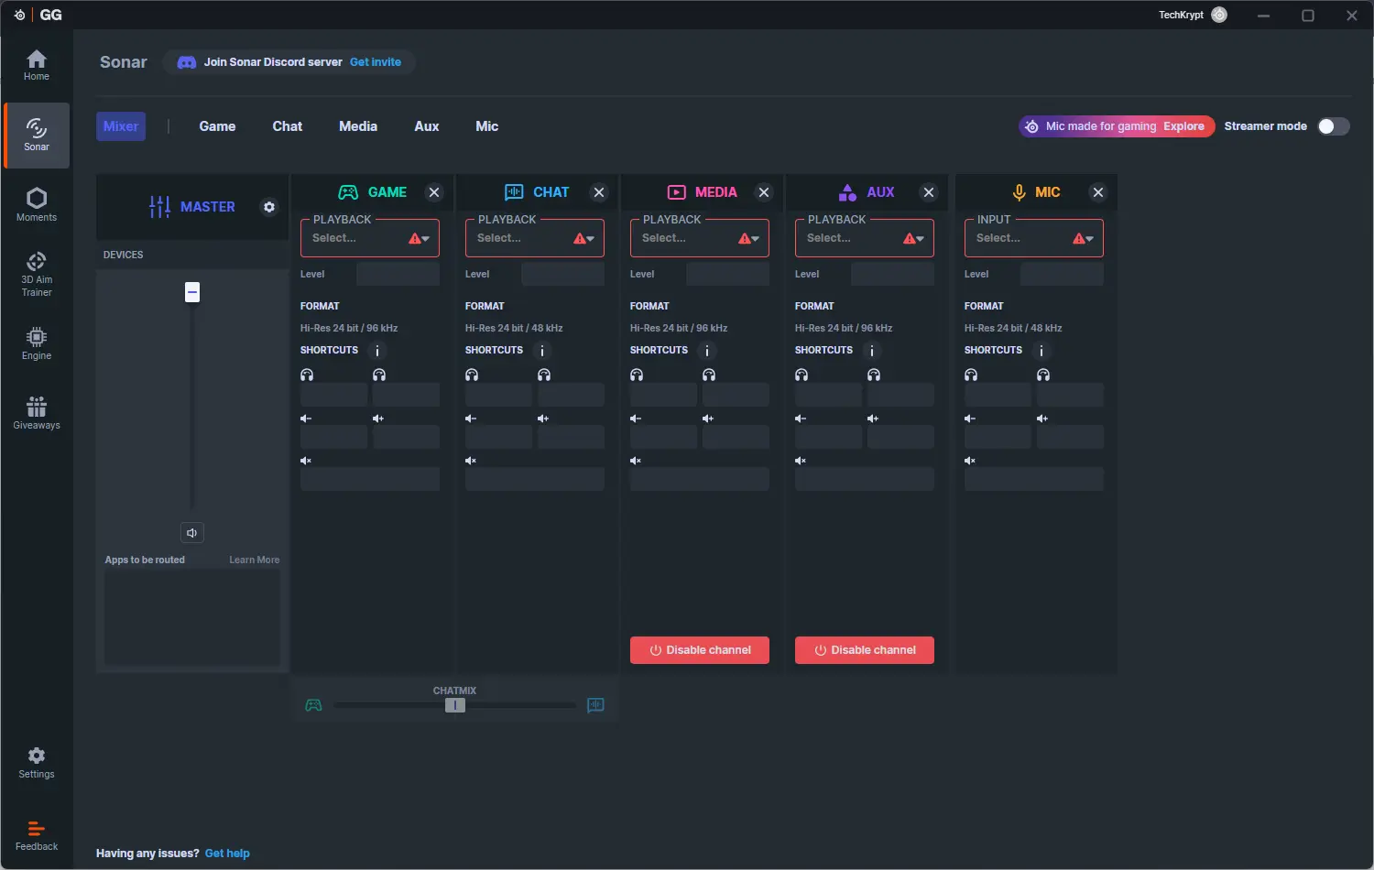Click Get invite Discord link
The width and height of the screenshot is (1374, 870).
coord(376,62)
